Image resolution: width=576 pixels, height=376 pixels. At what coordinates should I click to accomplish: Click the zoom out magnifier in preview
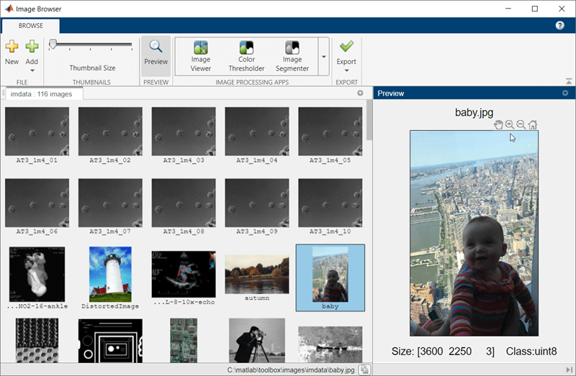(521, 125)
